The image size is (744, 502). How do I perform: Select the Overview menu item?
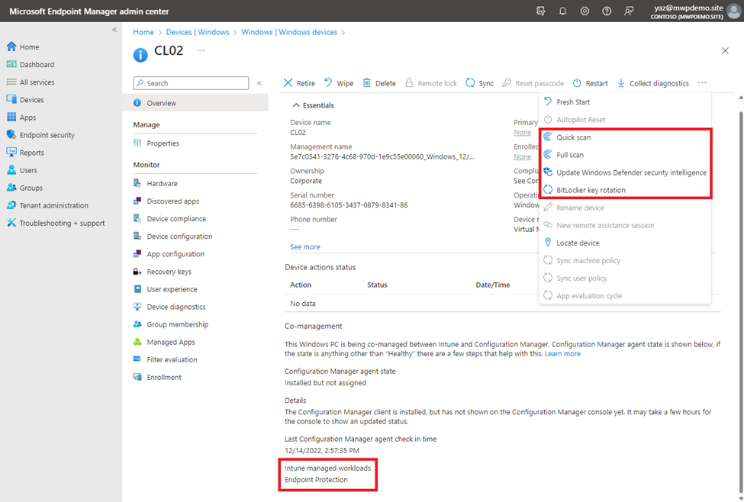[x=195, y=102]
